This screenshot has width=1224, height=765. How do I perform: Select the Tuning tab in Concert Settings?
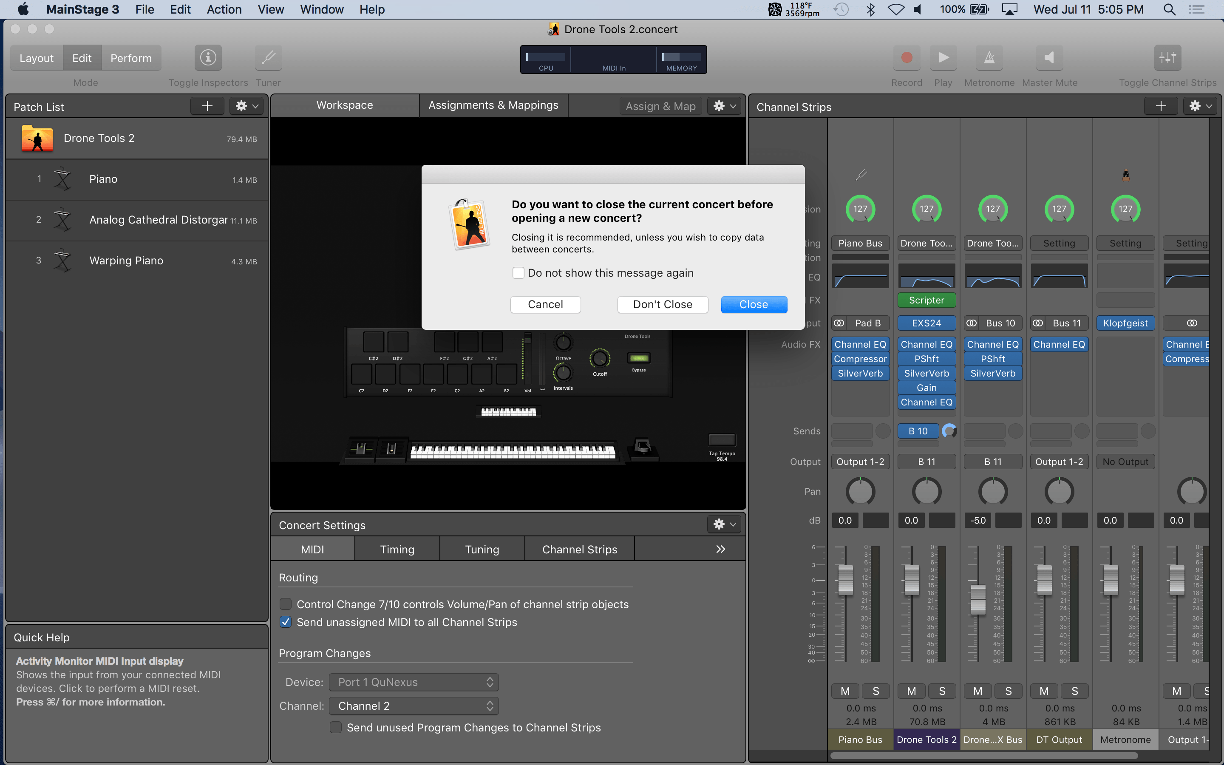click(x=482, y=549)
